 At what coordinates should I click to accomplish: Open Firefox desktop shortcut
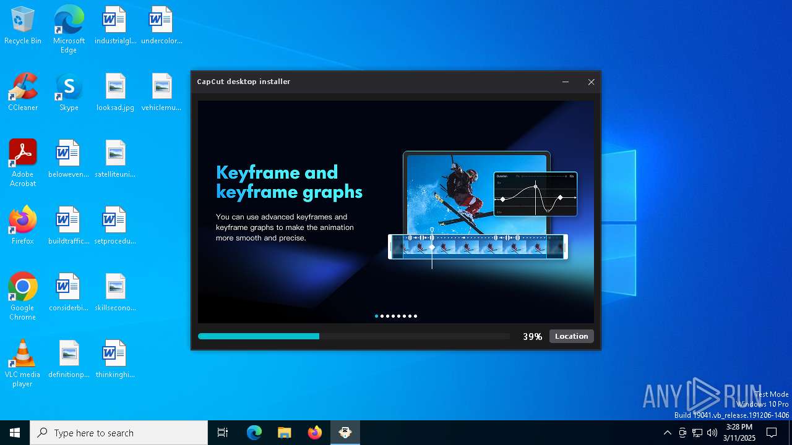coord(23,226)
